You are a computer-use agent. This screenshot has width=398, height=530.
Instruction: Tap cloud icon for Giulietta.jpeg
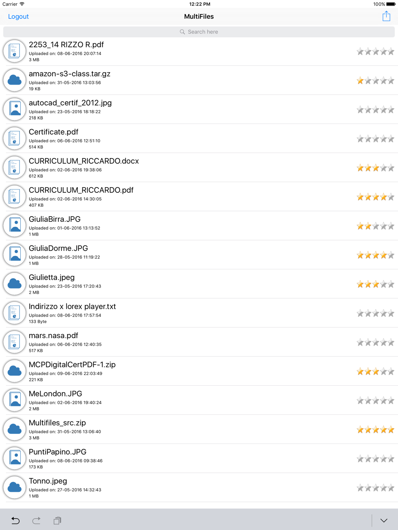(15, 284)
